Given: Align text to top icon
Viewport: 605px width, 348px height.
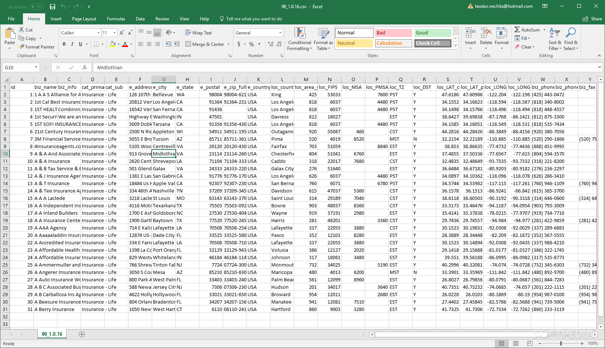Looking at the screenshot, I should point(141,33).
